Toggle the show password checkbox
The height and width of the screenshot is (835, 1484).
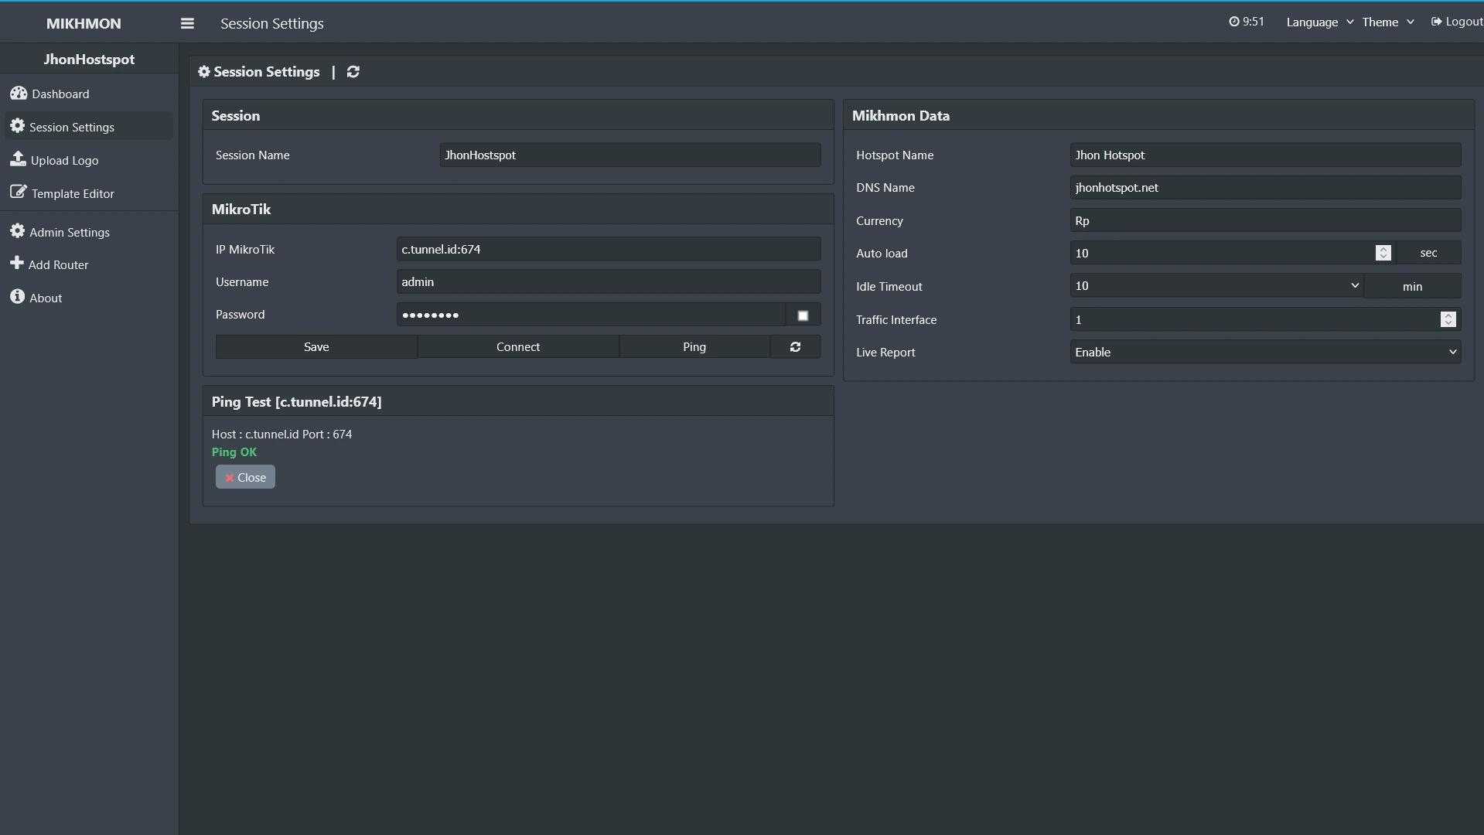point(803,315)
